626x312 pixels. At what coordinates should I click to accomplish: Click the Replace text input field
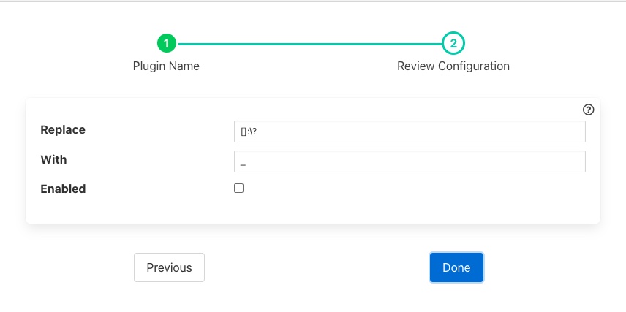pyautogui.click(x=410, y=132)
